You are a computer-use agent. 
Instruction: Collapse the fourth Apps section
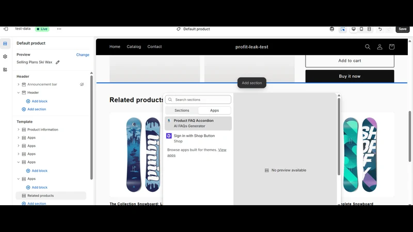pos(19,162)
